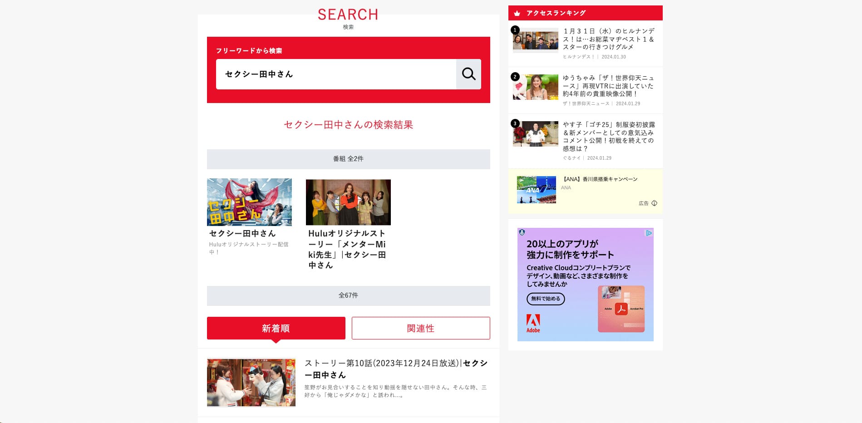Open ranking 3 thumbnail image
The width and height of the screenshot is (862, 423).
point(536,134)
